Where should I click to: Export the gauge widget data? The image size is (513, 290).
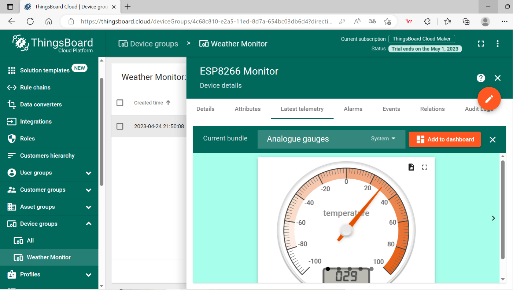[x=411, y=167]
